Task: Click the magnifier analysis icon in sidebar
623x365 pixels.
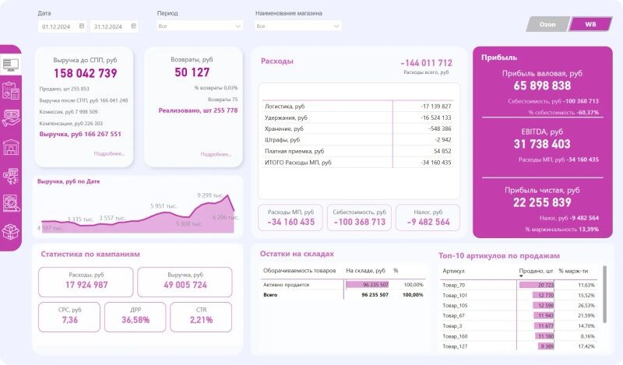Action: pyautogui.click(x=11, y=203)
